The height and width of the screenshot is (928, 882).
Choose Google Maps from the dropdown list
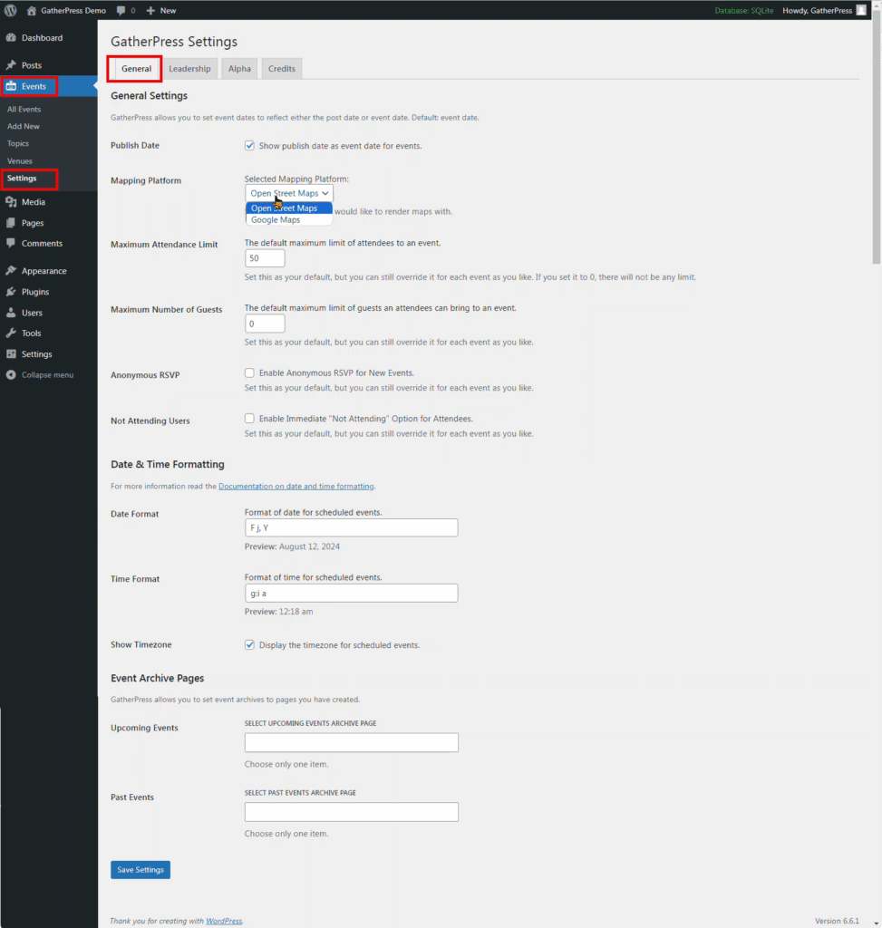tap(276, 220)
